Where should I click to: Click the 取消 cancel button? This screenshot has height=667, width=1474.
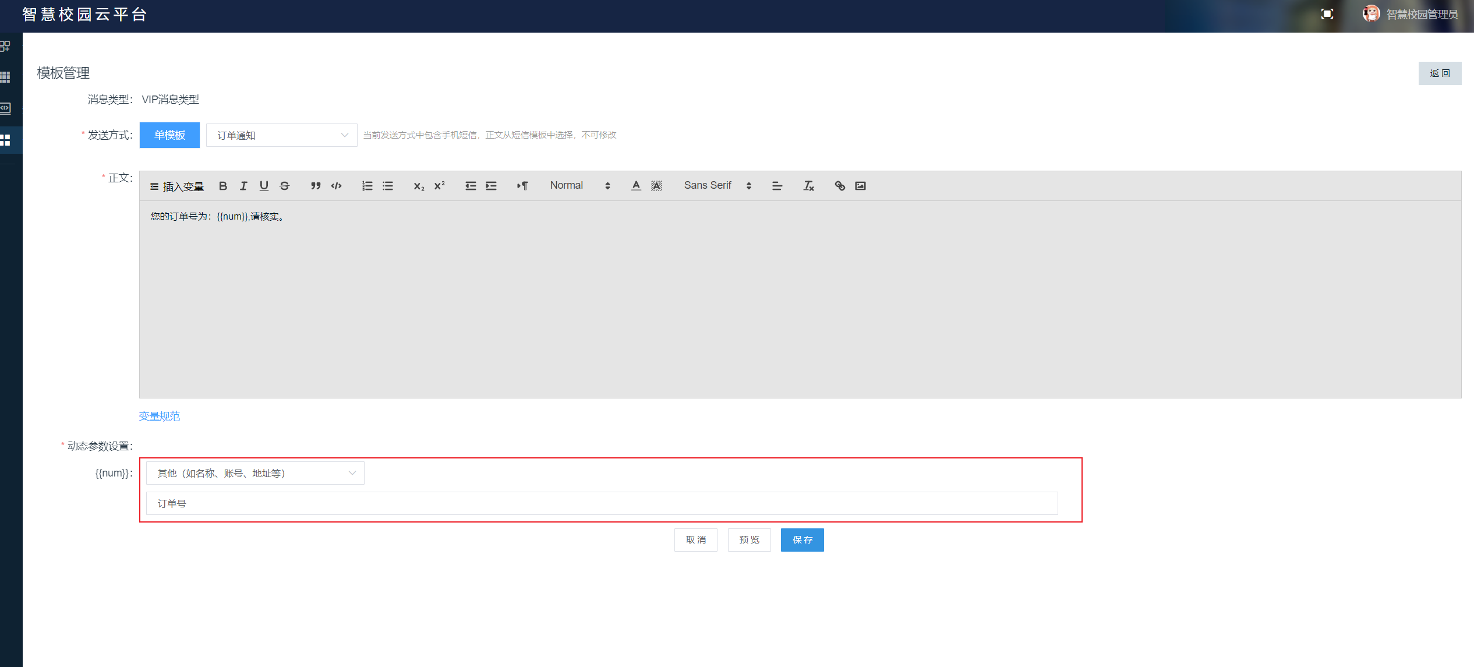coord(696,540)
